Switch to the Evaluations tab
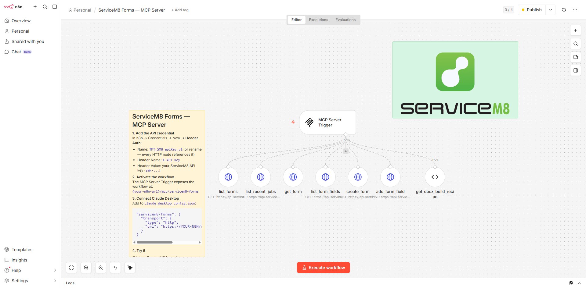586x288 pixels. [x=345, y=20]
